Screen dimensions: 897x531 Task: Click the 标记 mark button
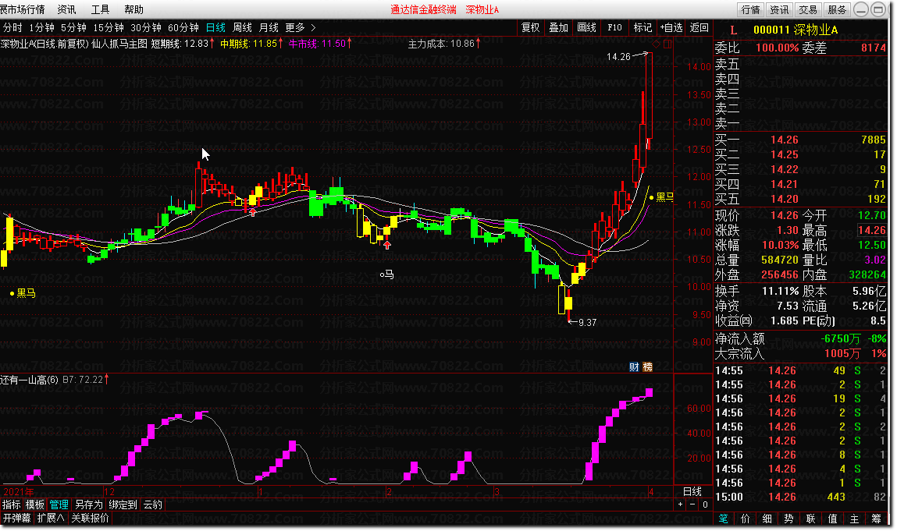point(642,27)
